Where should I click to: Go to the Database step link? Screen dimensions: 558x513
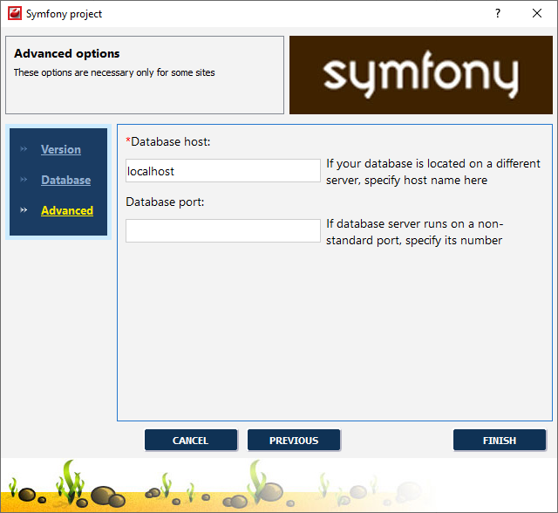66,180
